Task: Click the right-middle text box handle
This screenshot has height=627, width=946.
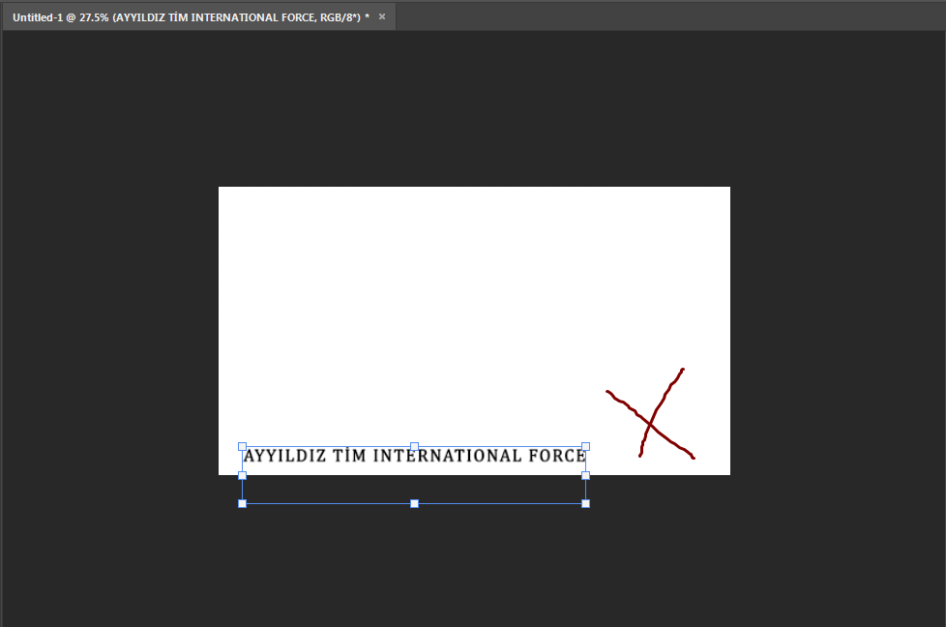Action: click(585, 475)
